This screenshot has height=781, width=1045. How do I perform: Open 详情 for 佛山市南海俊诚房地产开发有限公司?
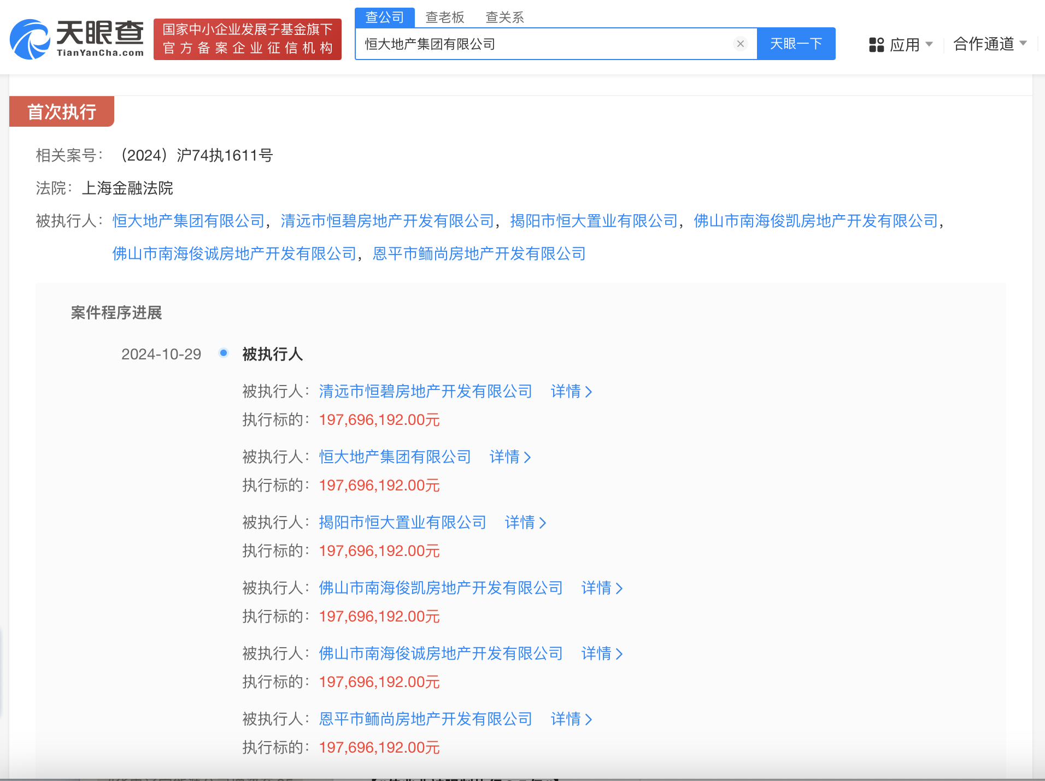602,653
